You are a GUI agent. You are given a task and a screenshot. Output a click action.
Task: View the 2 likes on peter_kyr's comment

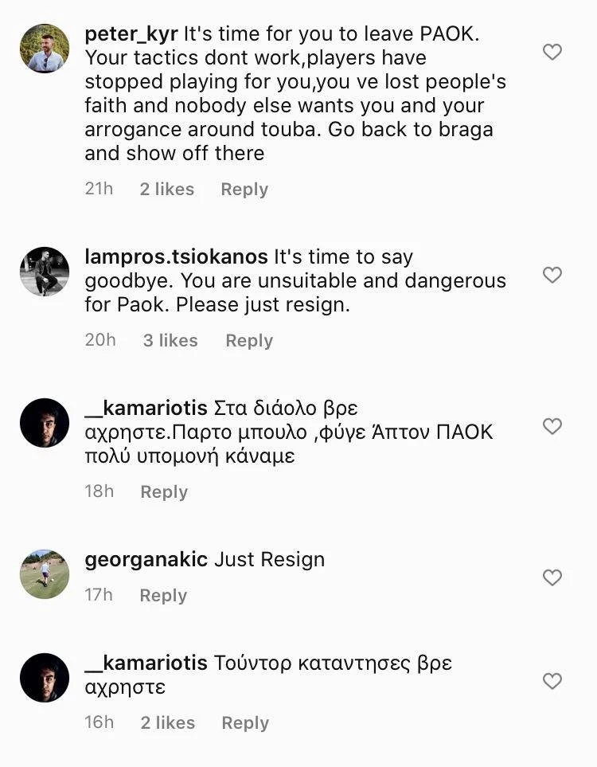(167, 190)
